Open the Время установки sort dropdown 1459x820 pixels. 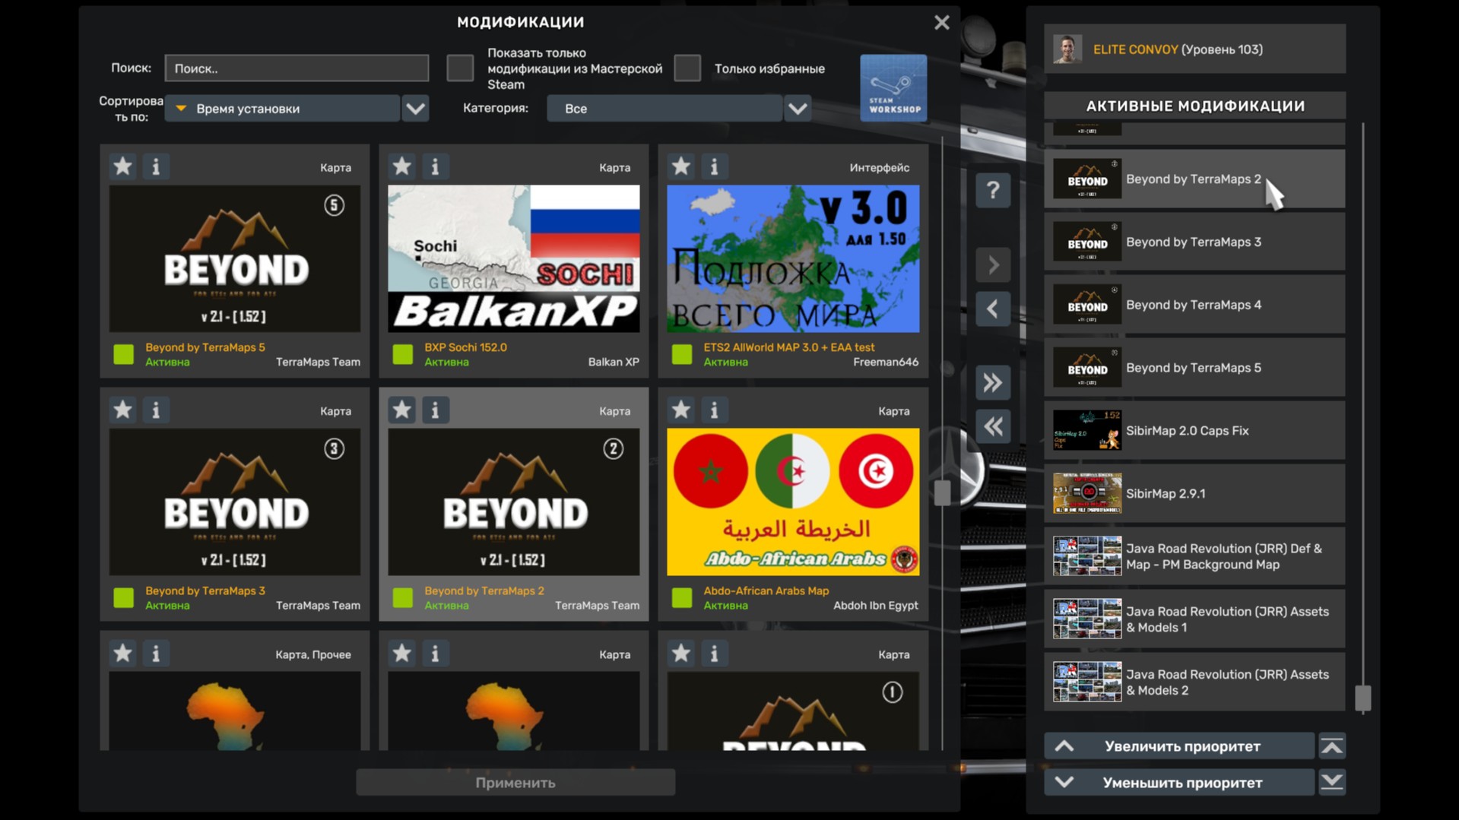pos(282,109)
